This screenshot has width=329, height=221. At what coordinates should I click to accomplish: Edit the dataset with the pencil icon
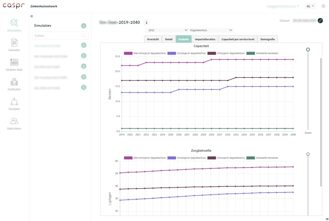(320, 21)
